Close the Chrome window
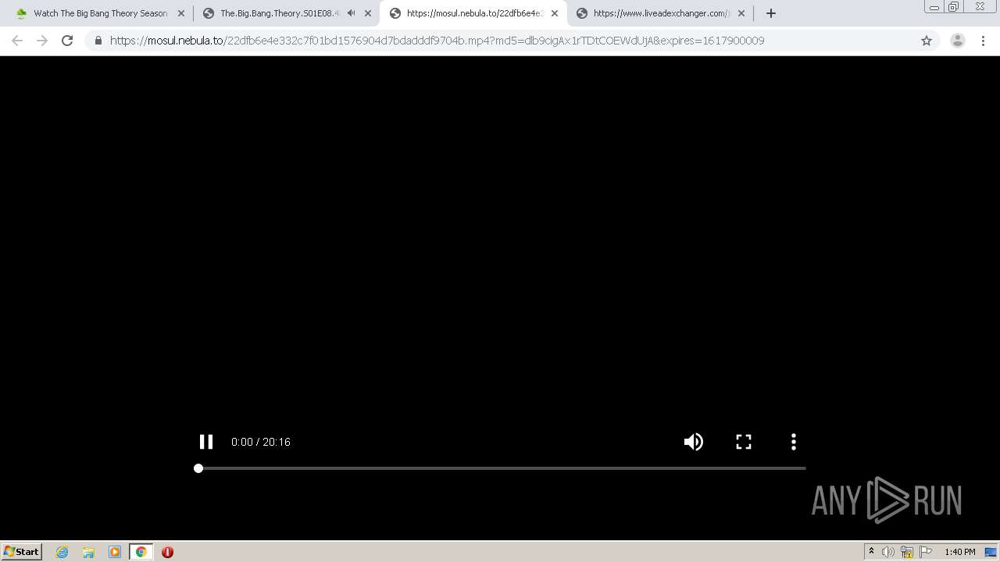 click(980, 6)
